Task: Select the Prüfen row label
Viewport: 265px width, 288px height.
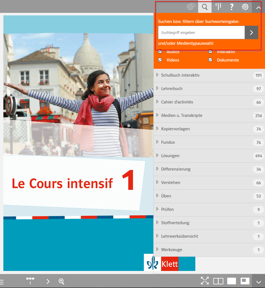Action: (167, 209)
